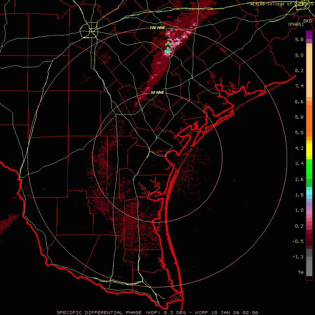315x315 pixels.
Task: Click the 9.0 value on color scale
Action: click(x=299, y=55)
